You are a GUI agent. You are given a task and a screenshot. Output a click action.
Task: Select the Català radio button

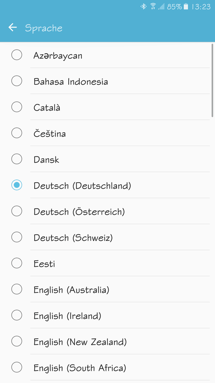tap(17, 107)
